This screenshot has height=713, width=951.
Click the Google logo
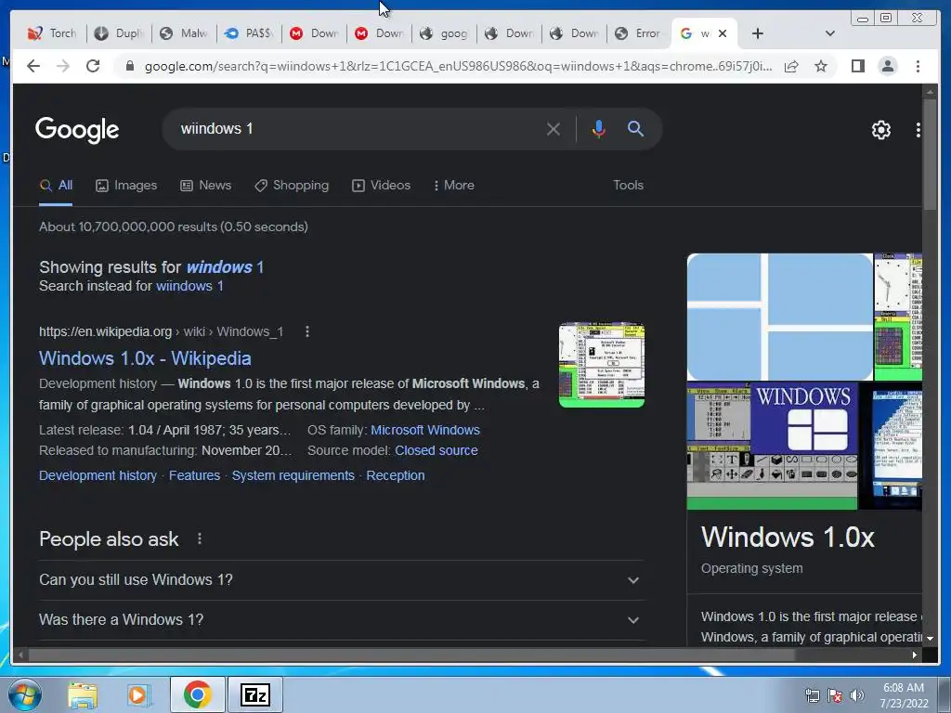(x=77, y=129)
